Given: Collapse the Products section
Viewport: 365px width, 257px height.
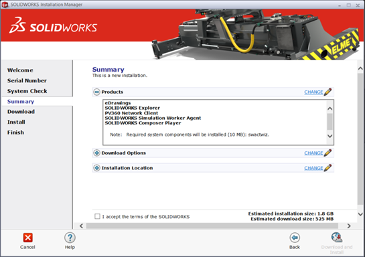Looking at the screenshot, I should tap(96, 92).
